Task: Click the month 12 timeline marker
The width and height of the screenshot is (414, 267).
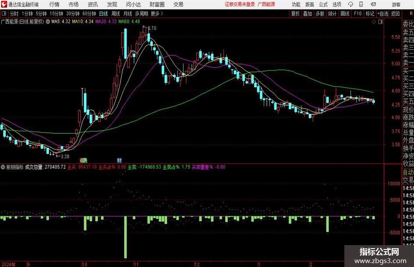Action: [197, 264]
